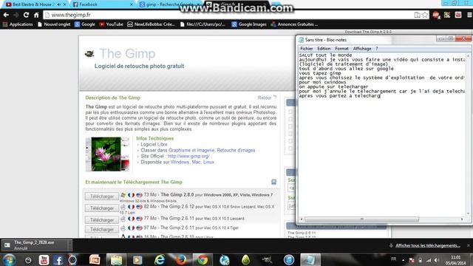Click the Gimp mascot logo

click(89, 54)
